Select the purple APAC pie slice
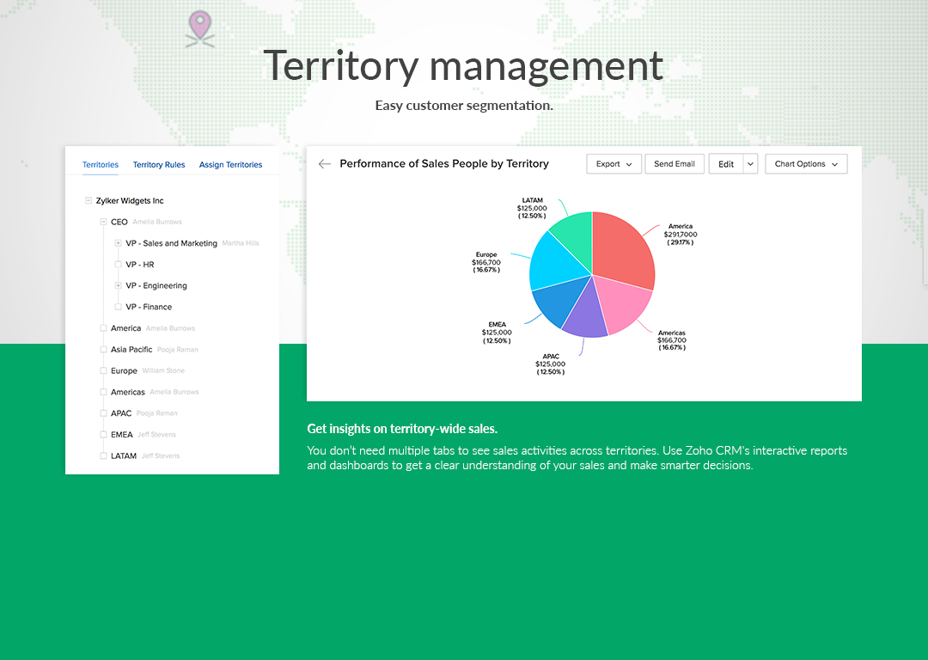 [x=585, y=310]
